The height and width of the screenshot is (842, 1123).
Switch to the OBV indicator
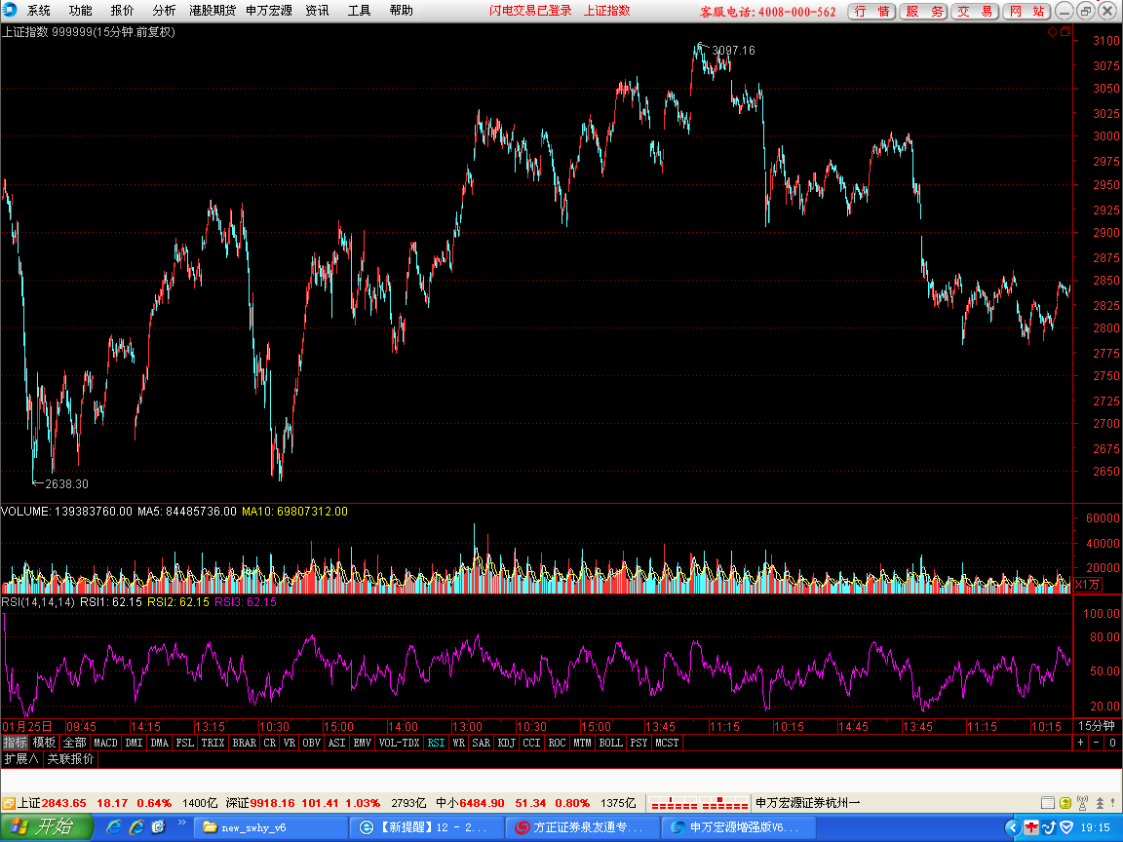point(311,743)
